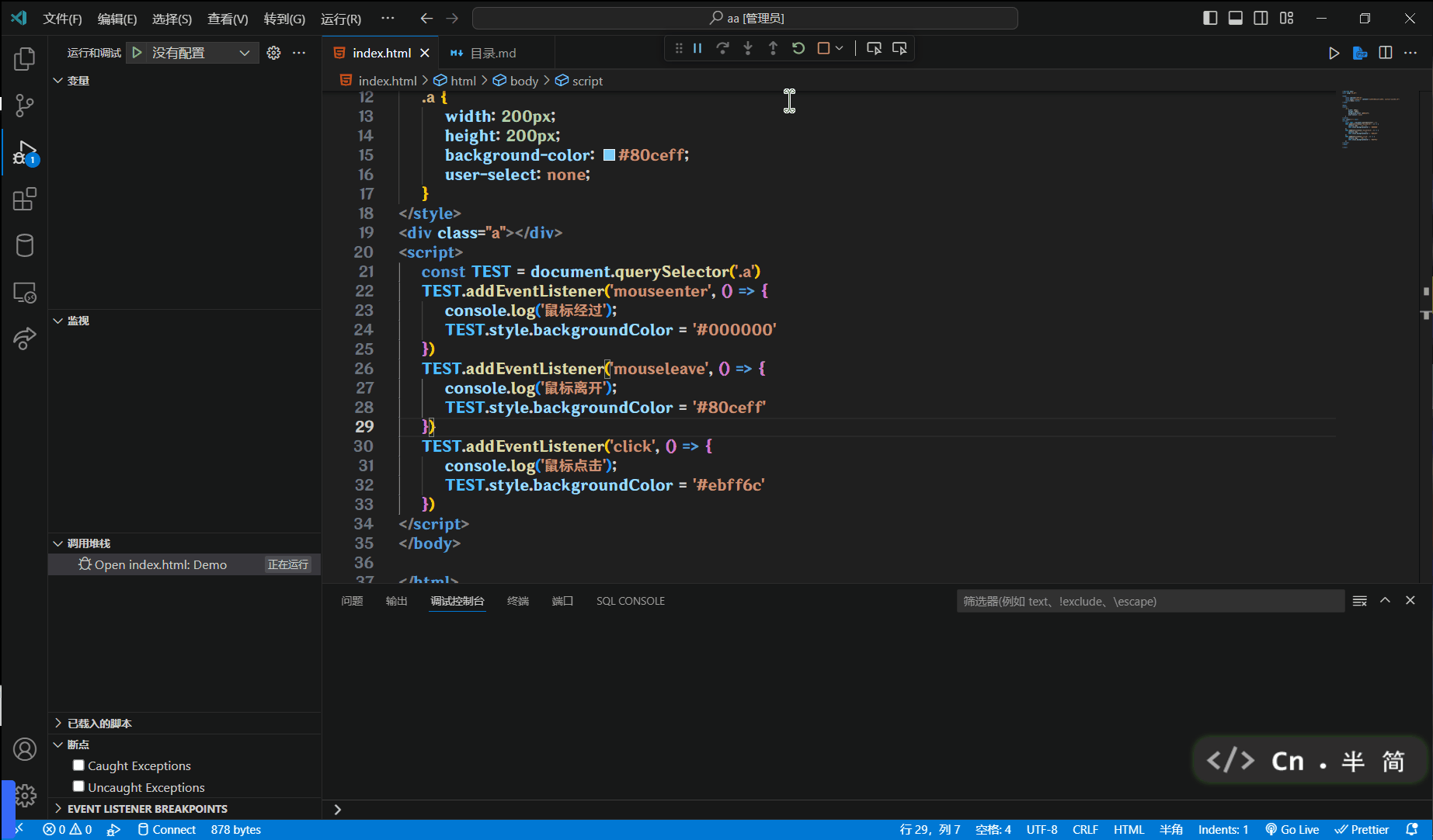Step into in debug toolbar
The image size is (1433, 840).
click(748, 48)
